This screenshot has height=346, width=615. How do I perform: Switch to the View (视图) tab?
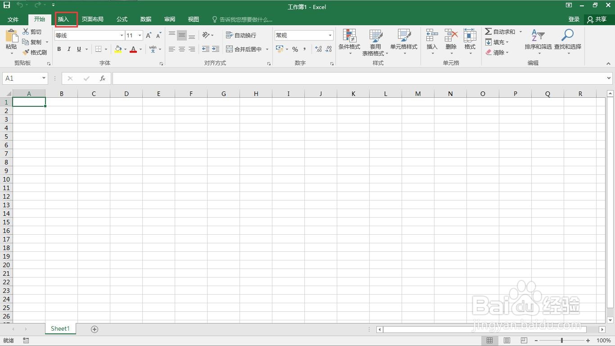194,19
